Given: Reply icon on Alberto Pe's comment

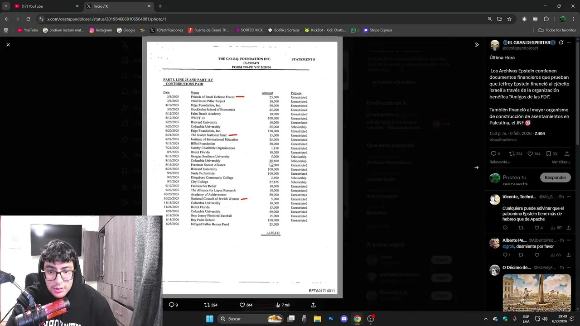Looking at the screenshot, I should pos(506,255).
